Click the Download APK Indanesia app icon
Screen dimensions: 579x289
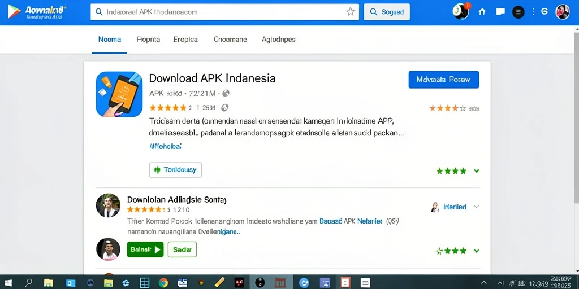(x=119, y=94)
